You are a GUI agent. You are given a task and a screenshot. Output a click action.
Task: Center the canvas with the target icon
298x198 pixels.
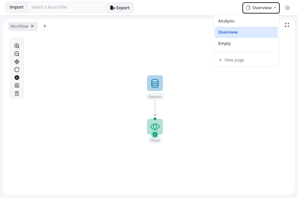click(x=17, y=62)
